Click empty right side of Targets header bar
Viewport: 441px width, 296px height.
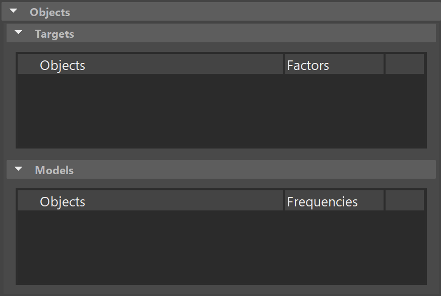click(253, 33)
